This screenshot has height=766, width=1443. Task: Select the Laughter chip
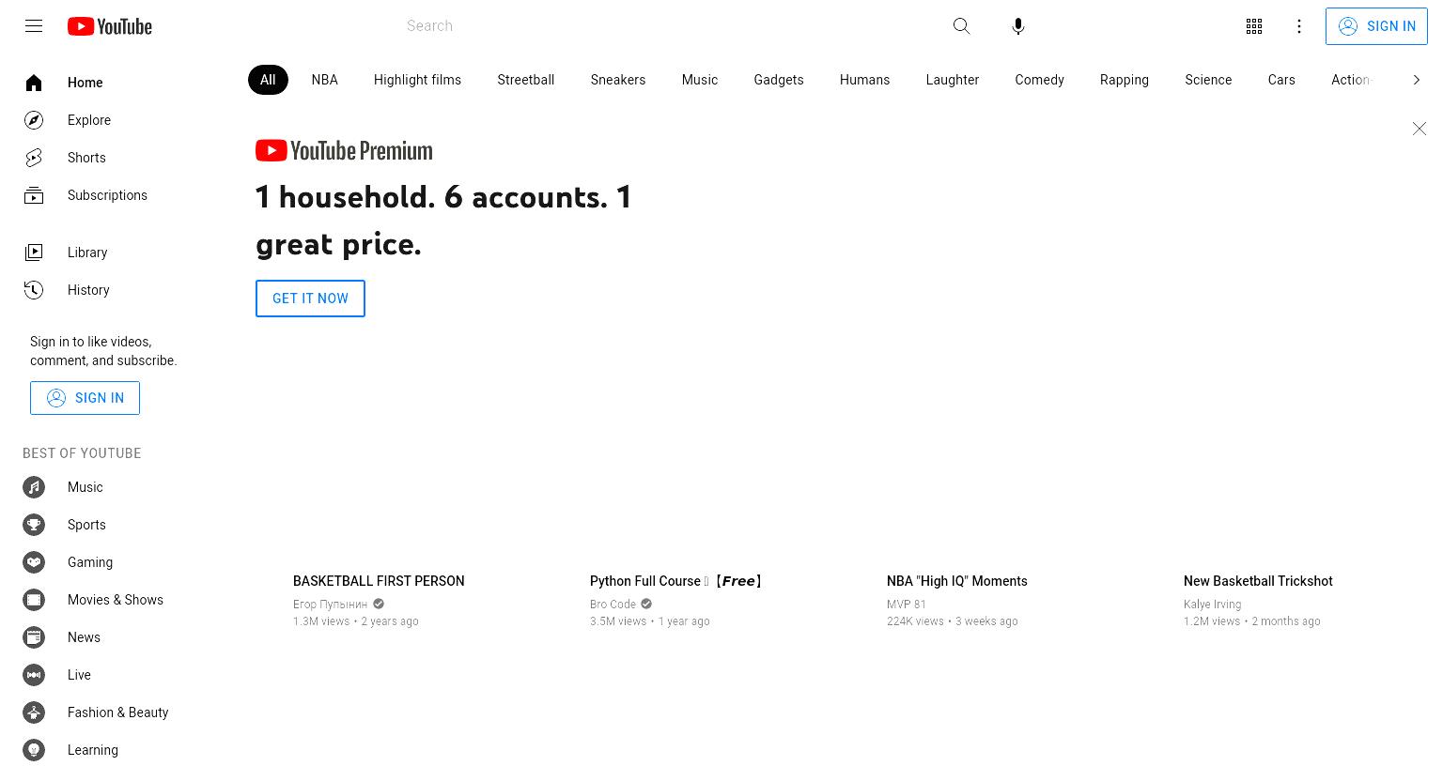pyautogui.click(x=953, y=80)
